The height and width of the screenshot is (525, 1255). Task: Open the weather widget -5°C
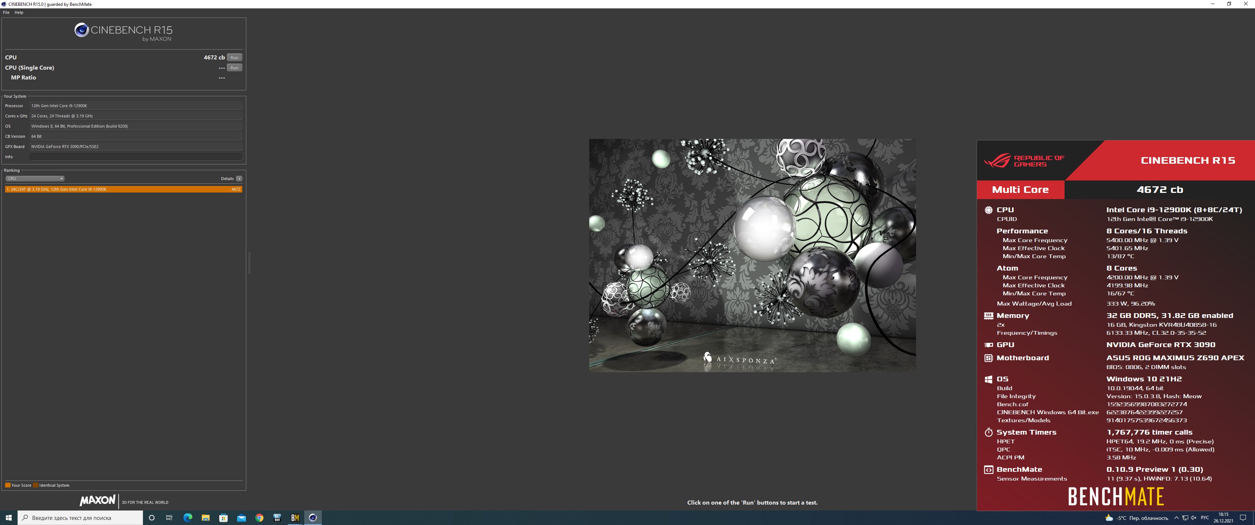tap(1136, 518)
